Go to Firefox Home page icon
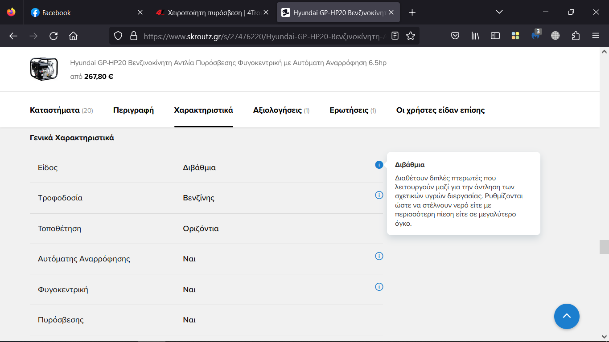Image resolution: width=609 pixels, height=342 pixels. 74,36
